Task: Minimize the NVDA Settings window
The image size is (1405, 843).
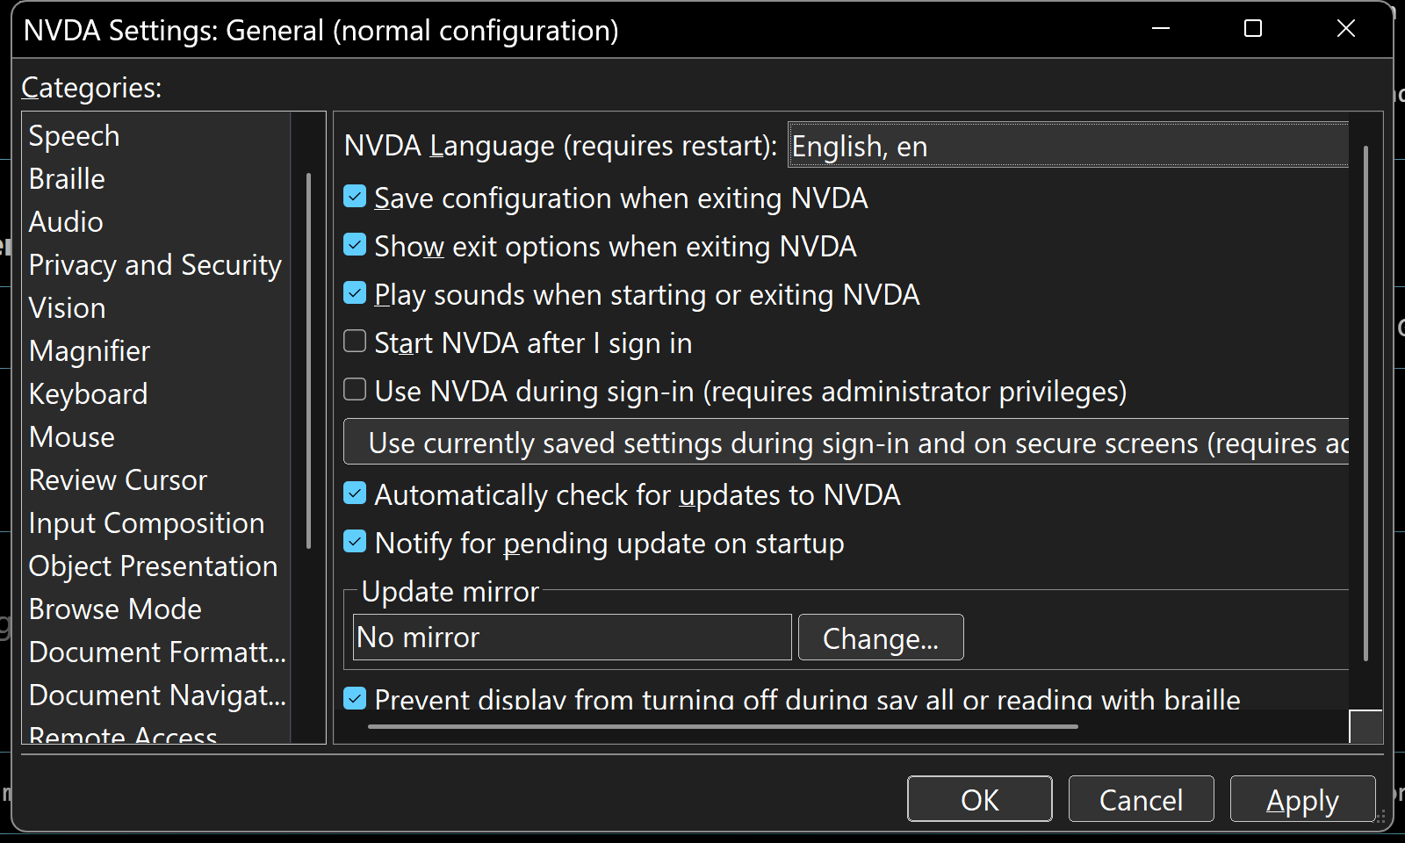Action: [x=1161, y=29]
